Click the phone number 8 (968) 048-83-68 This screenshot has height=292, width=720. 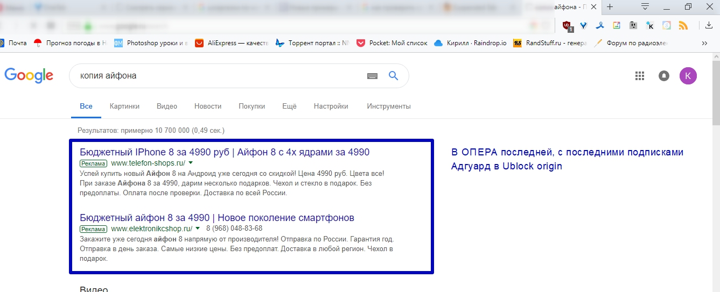point(234,229)
